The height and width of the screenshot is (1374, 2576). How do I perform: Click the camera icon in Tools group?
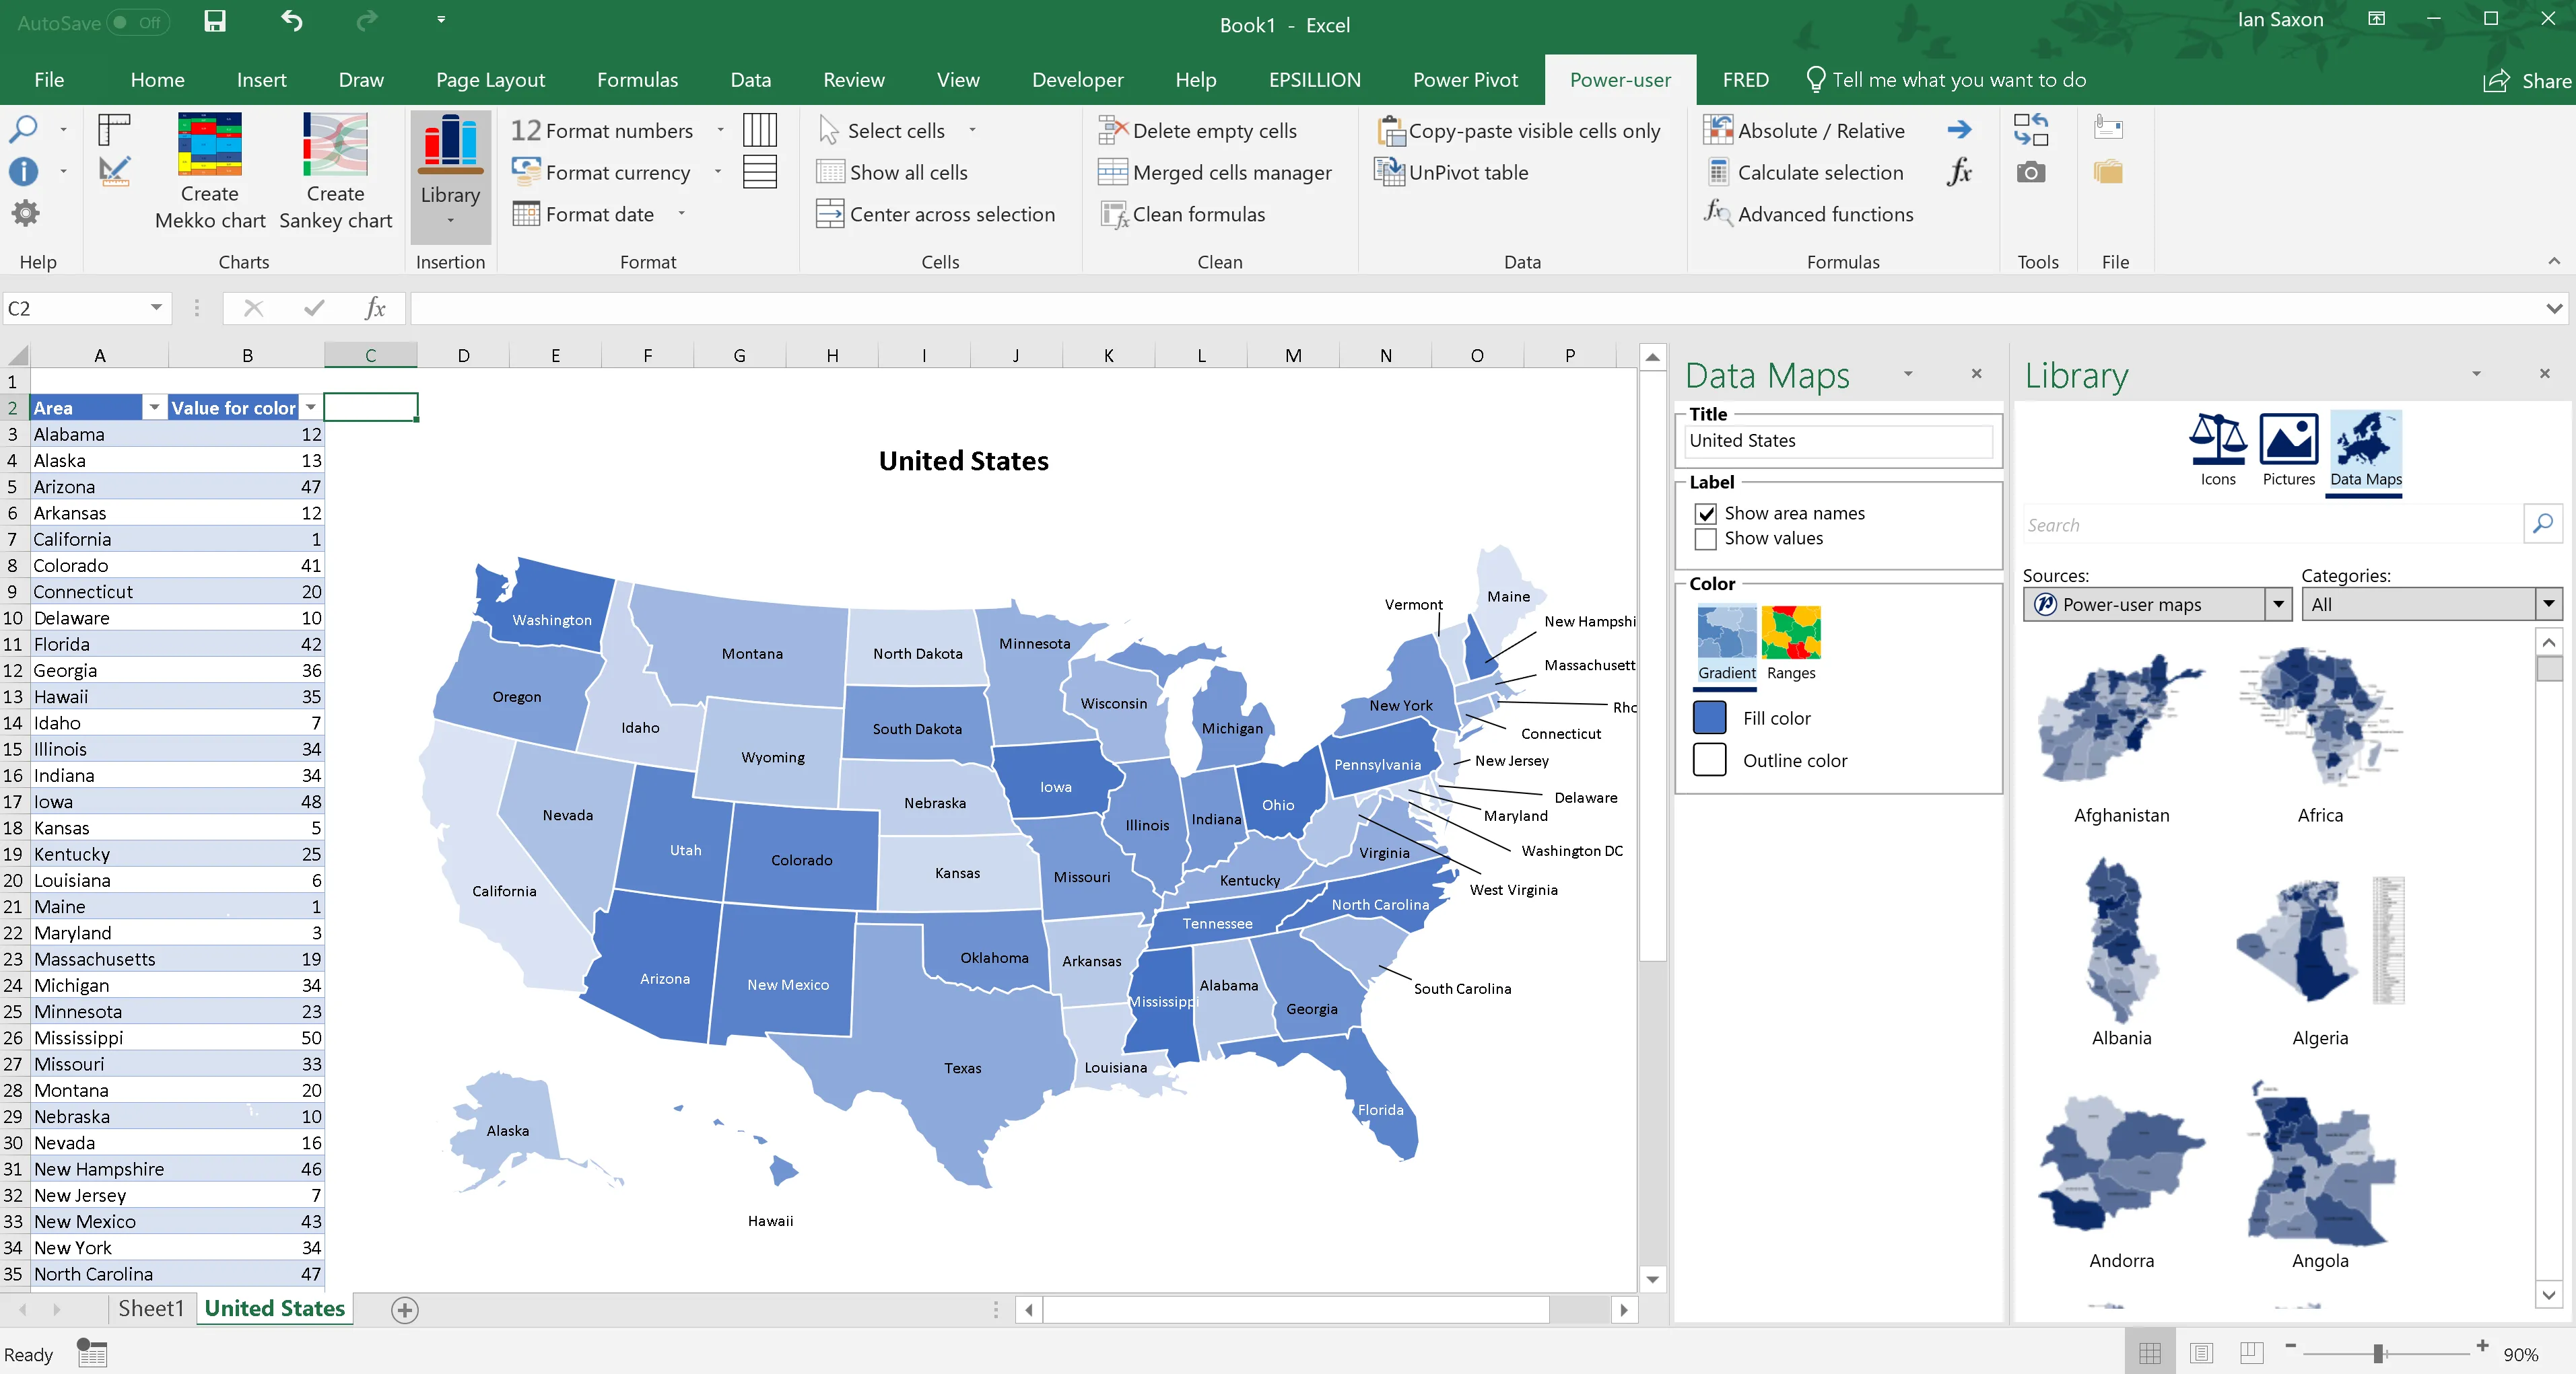[x=2031, y=172]
